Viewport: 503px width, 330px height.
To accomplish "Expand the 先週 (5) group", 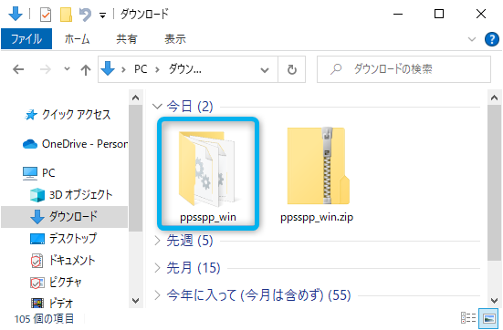I will pos(157,241).
